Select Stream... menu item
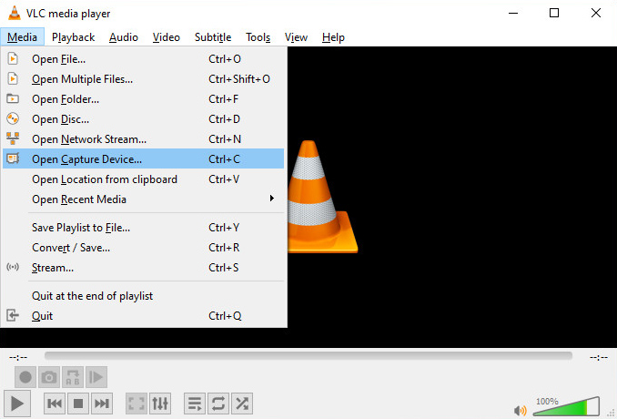The image size is (617, 419). coord(143,268)
